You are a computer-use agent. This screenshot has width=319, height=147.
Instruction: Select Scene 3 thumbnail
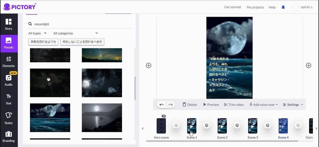pos(253,126)
